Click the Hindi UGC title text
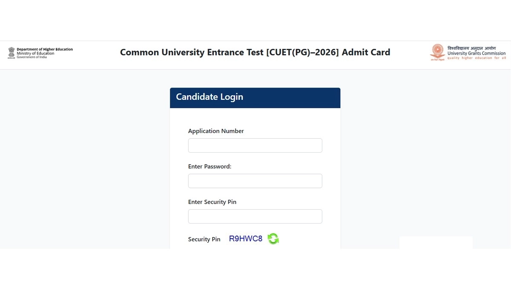 click(471, 48)
